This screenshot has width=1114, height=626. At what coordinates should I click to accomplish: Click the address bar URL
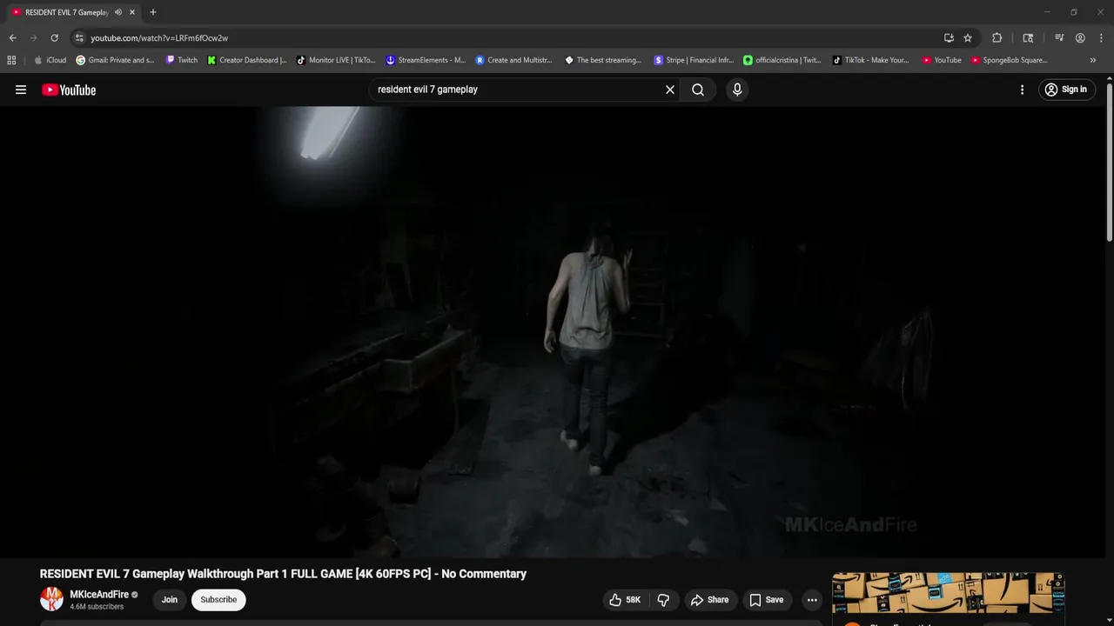[159, 38]
